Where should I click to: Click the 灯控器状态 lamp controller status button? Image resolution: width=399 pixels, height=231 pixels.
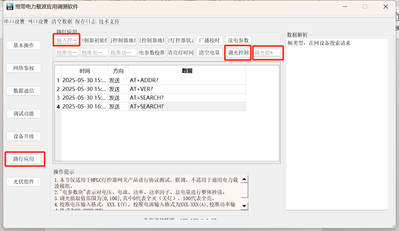pos(181,40)
